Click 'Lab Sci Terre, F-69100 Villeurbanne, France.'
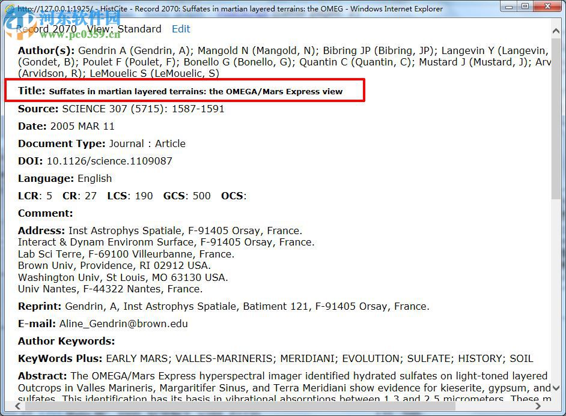The width and height of the screenshot is (566, 416). click(126, 254)
